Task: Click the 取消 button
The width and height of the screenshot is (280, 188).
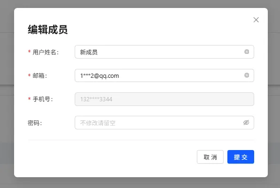Action: [210, 157]
